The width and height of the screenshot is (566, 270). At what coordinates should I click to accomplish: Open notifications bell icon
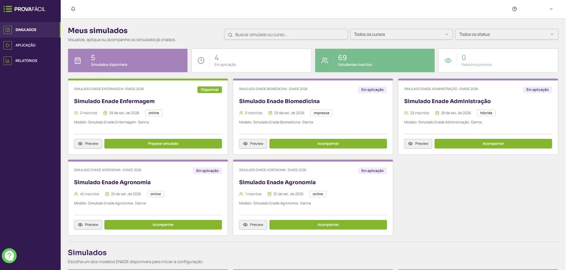(73, 9)
